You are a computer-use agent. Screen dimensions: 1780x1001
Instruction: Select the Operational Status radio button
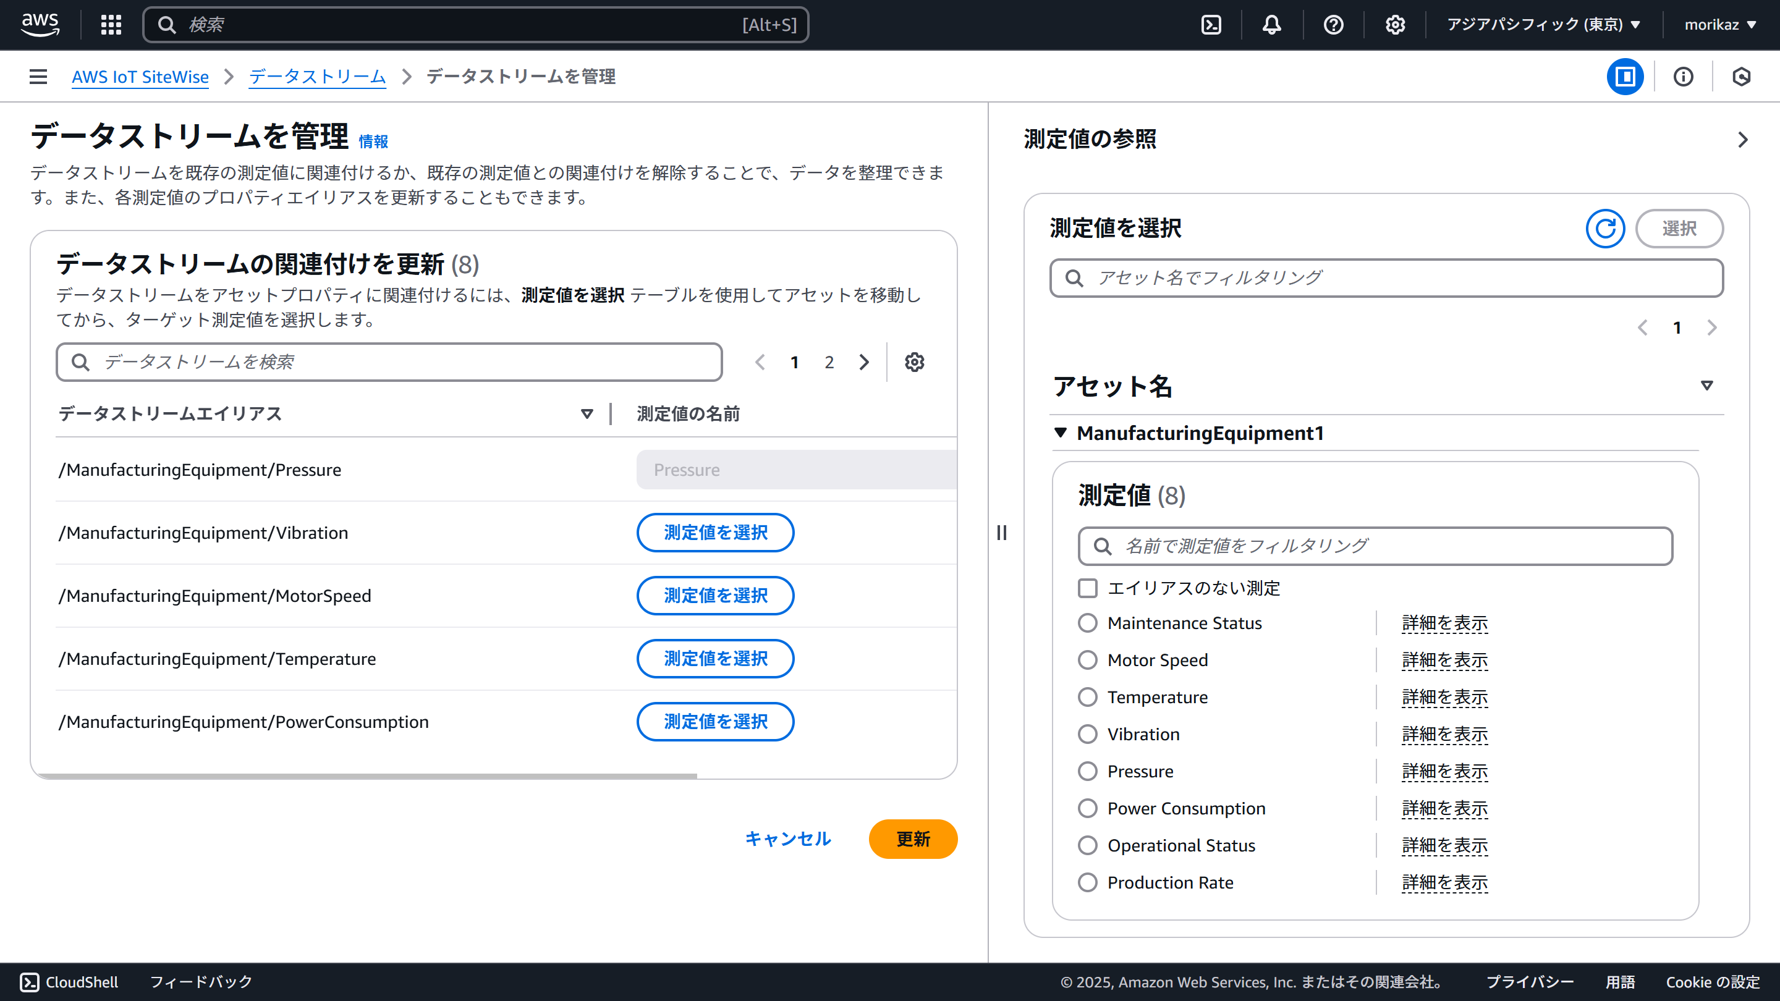(1088, 845)
